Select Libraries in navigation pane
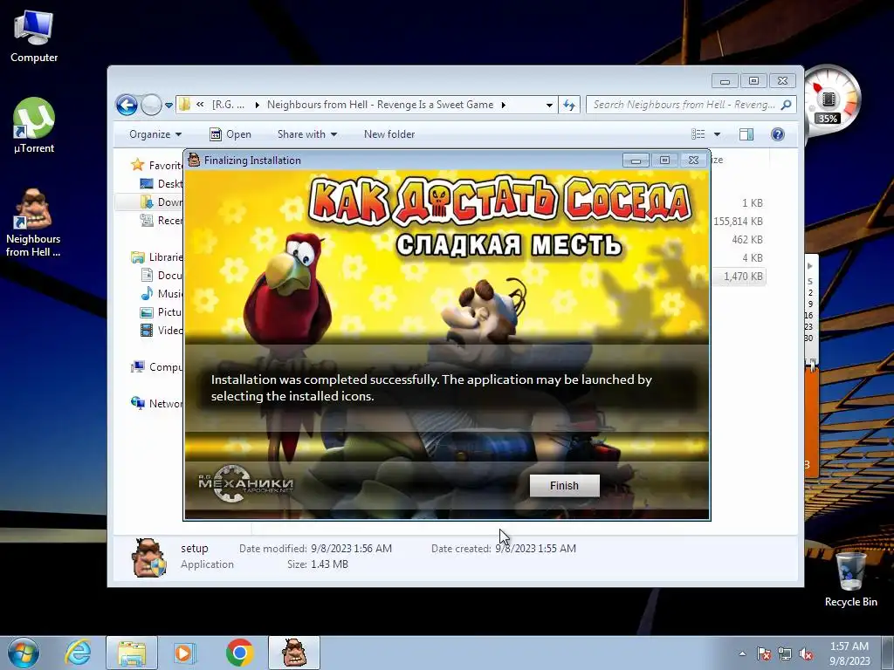Image resolution: width=894 pixels, height=670 pixels. (157, 257)
